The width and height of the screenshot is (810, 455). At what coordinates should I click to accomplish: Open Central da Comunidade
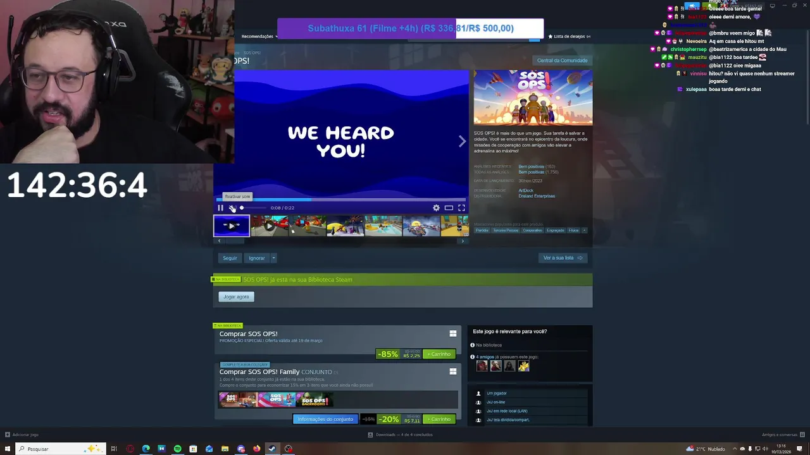(562, 61)
